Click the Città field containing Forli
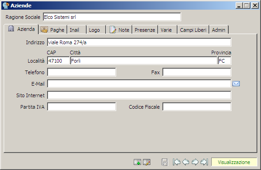 tap(144, 61)
